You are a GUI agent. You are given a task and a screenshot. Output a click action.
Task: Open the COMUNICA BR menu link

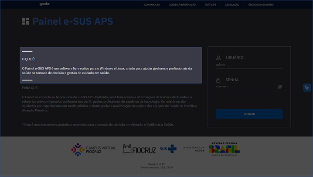[x=152, y=5]
